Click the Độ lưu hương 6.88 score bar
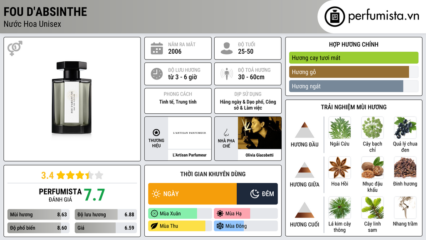Image resolution: width=426 pixels, height=240 pixels. [x=106, y=215]
